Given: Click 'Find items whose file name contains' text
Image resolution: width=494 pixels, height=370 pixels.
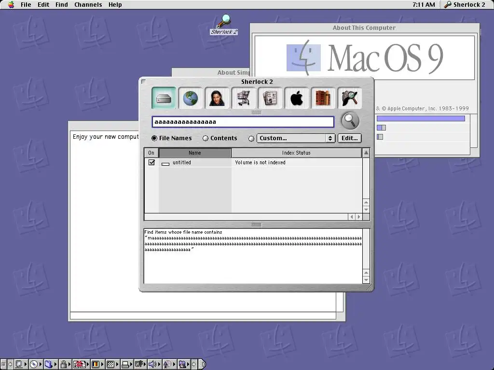Looking at the screenshot, I should (183, 232).
